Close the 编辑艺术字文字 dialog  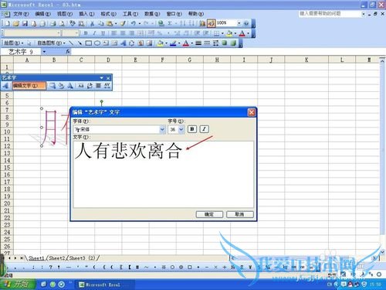252,112
